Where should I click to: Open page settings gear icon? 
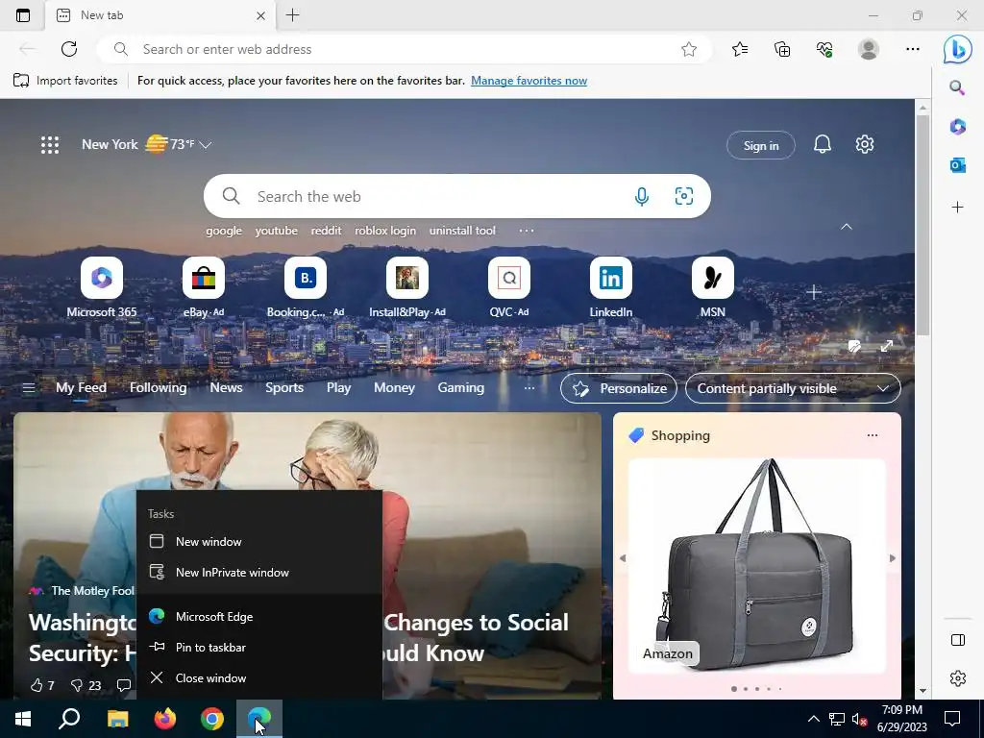865,144
